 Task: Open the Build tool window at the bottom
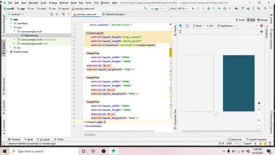coord(29,139)
